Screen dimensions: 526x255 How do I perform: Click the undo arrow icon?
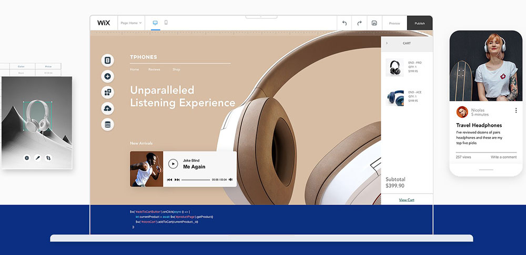(x=344, y=23)
